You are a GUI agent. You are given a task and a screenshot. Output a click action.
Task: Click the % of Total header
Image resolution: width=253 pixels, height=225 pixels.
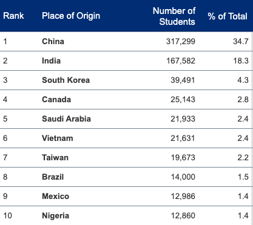click(x=228, y=16)
